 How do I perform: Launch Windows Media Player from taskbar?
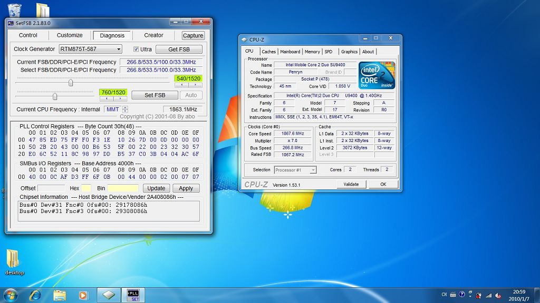(x=83, y=295)
